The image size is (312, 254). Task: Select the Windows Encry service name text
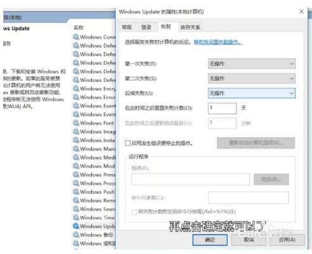click(x=98, y=88)
